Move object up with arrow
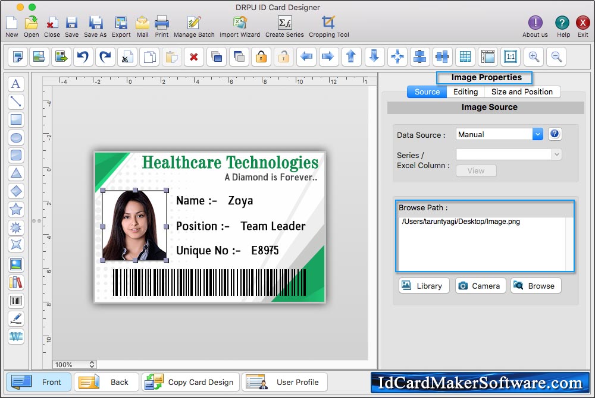The image size is (595, 398). [x=352, y=57]
